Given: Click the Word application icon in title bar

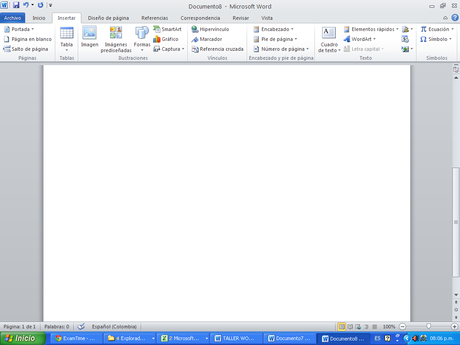Looking at the screenshot, I should coord(4,5).
